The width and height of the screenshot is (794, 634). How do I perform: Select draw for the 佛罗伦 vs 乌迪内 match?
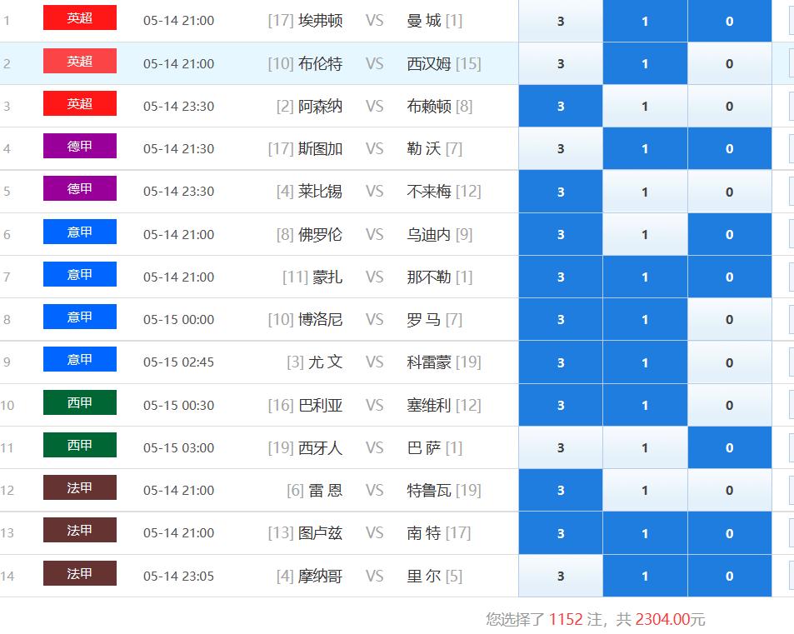tap(645, 234)
